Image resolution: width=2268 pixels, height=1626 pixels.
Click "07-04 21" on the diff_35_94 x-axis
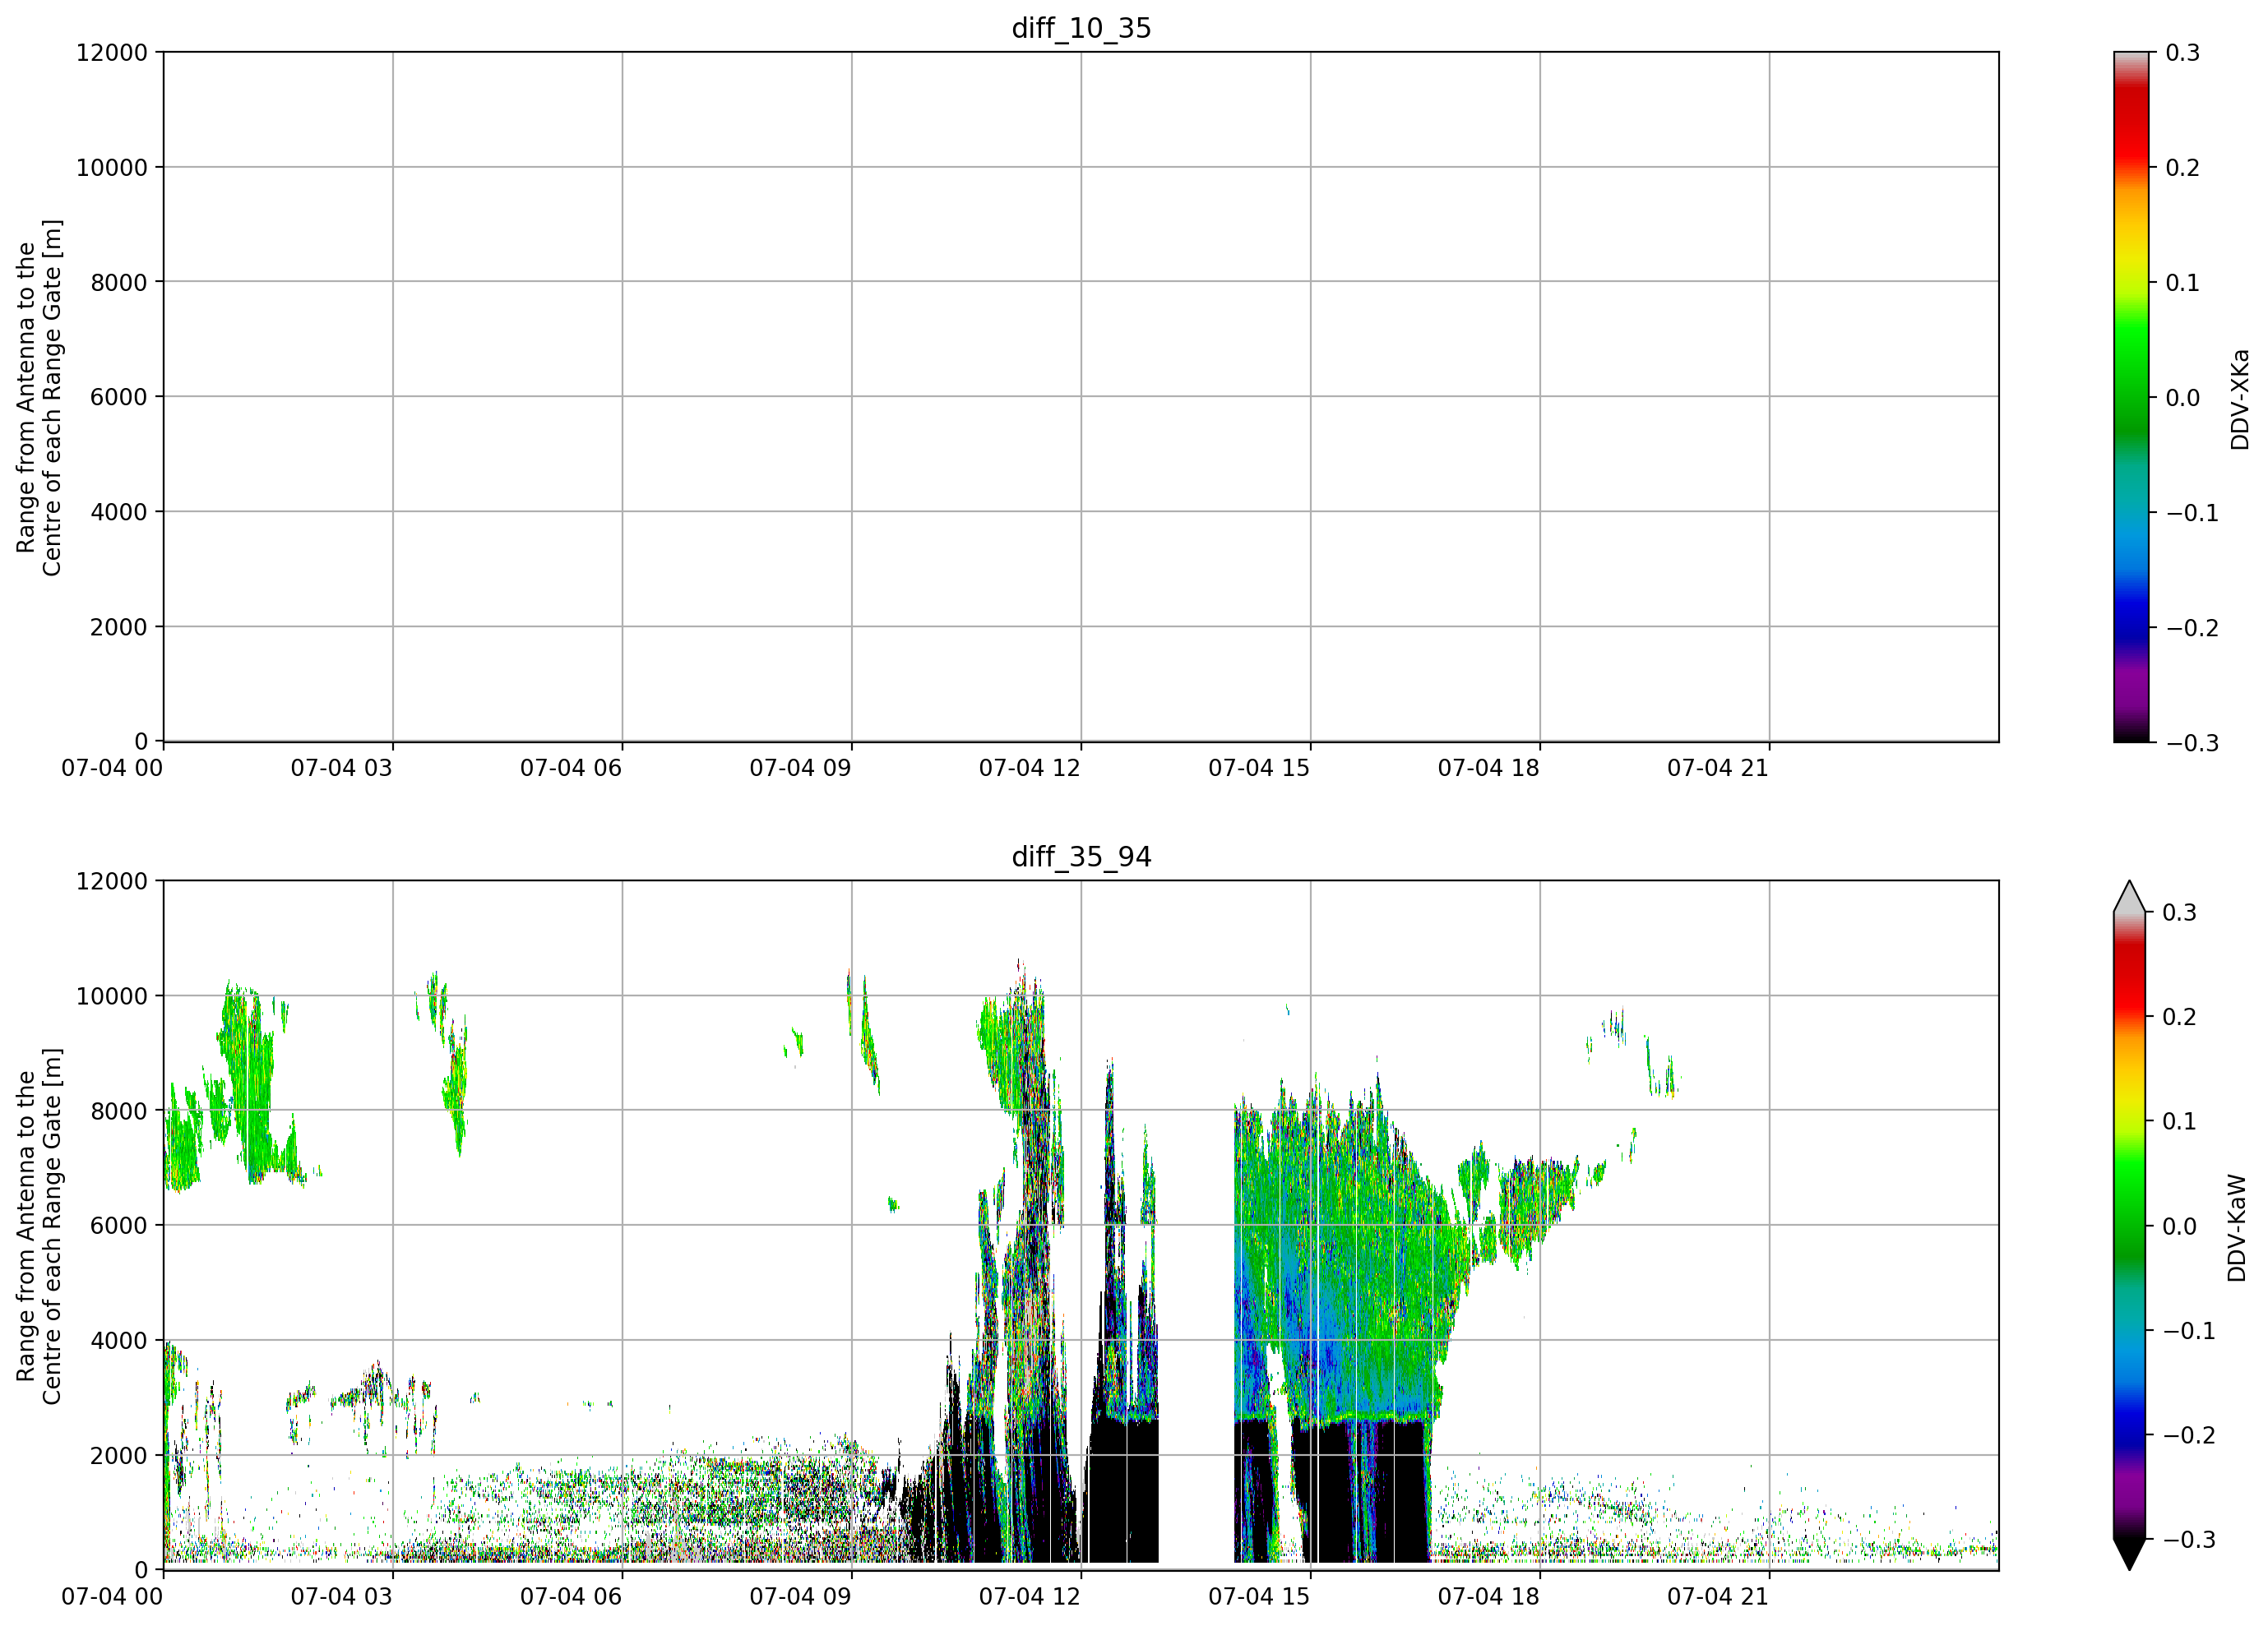1718,1596
